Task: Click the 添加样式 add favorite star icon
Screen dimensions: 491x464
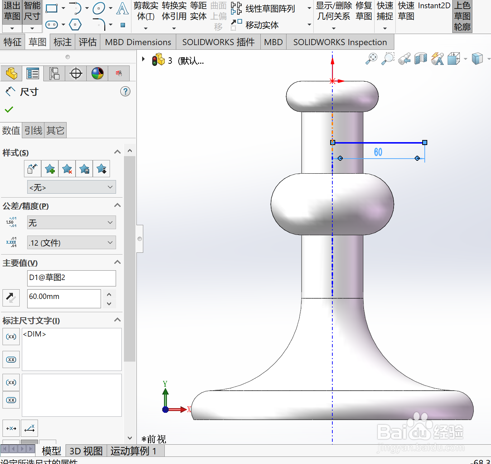Action: [50, 169]
